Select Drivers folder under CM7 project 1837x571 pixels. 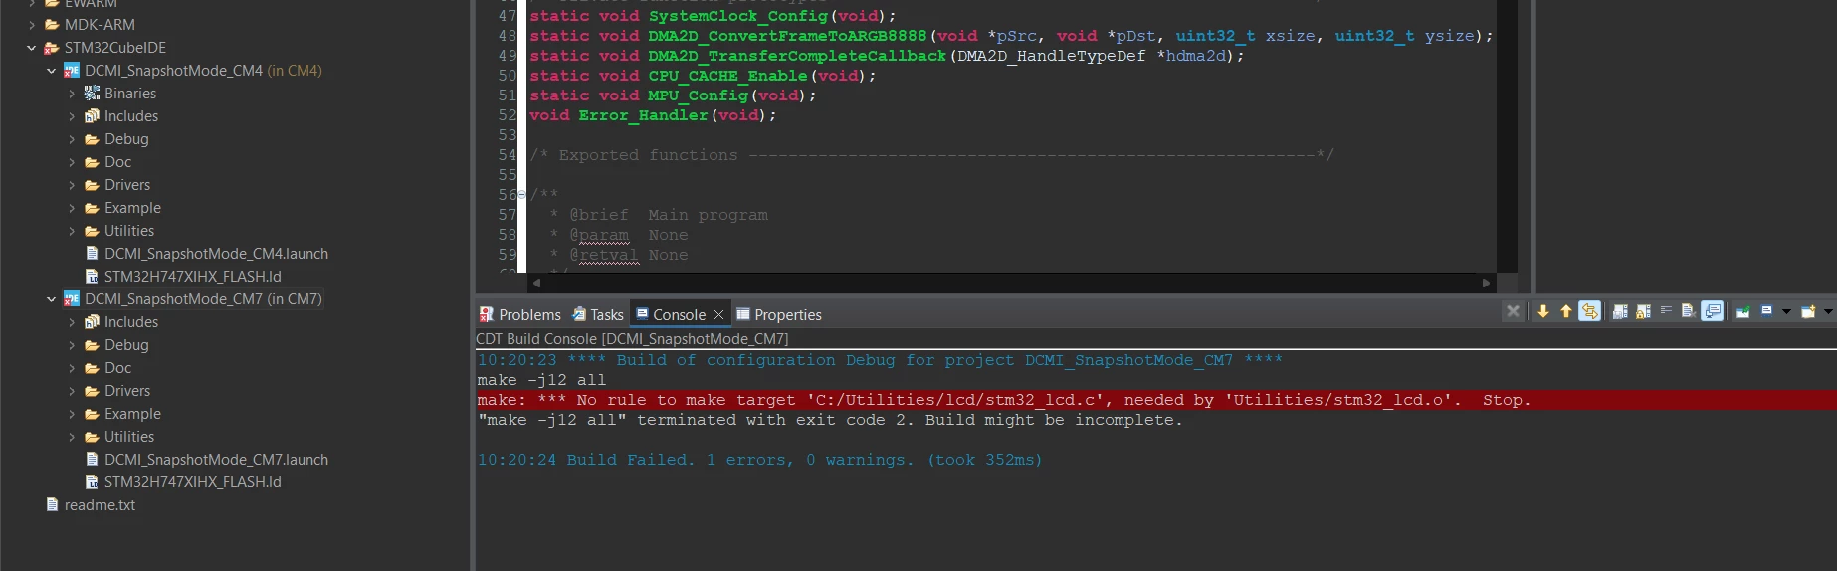coord(127,390)
